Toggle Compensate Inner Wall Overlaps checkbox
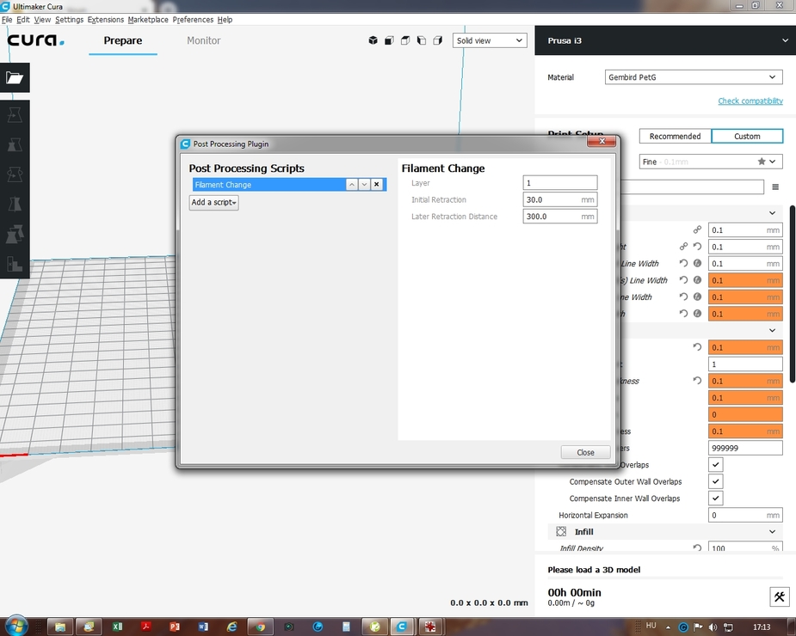The height and width of the screenshot is (636, 796). coord(716,498)
